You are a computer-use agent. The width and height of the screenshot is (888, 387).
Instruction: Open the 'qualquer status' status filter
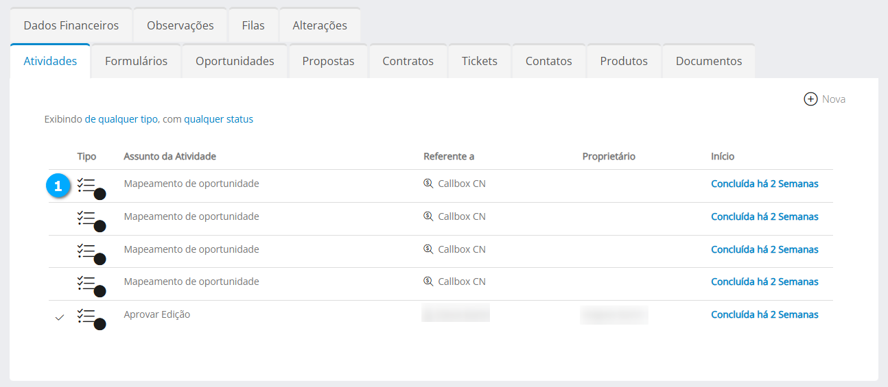pyautogui.click(x=218, y=119)
